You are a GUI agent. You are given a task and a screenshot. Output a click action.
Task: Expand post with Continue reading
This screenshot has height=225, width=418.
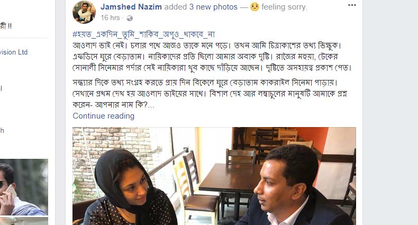click(103, 116)
